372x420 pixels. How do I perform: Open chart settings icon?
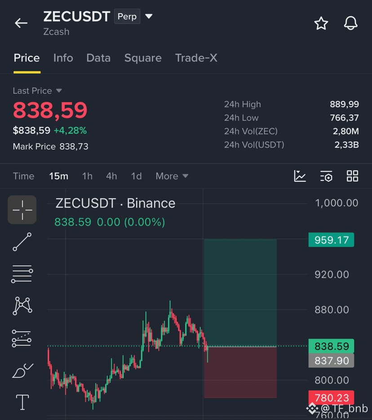(326, 176)
